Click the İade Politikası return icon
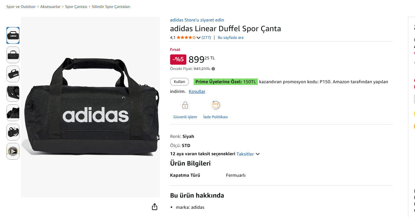The width and height of the screenshot is (415, 217). coord(215,105)
